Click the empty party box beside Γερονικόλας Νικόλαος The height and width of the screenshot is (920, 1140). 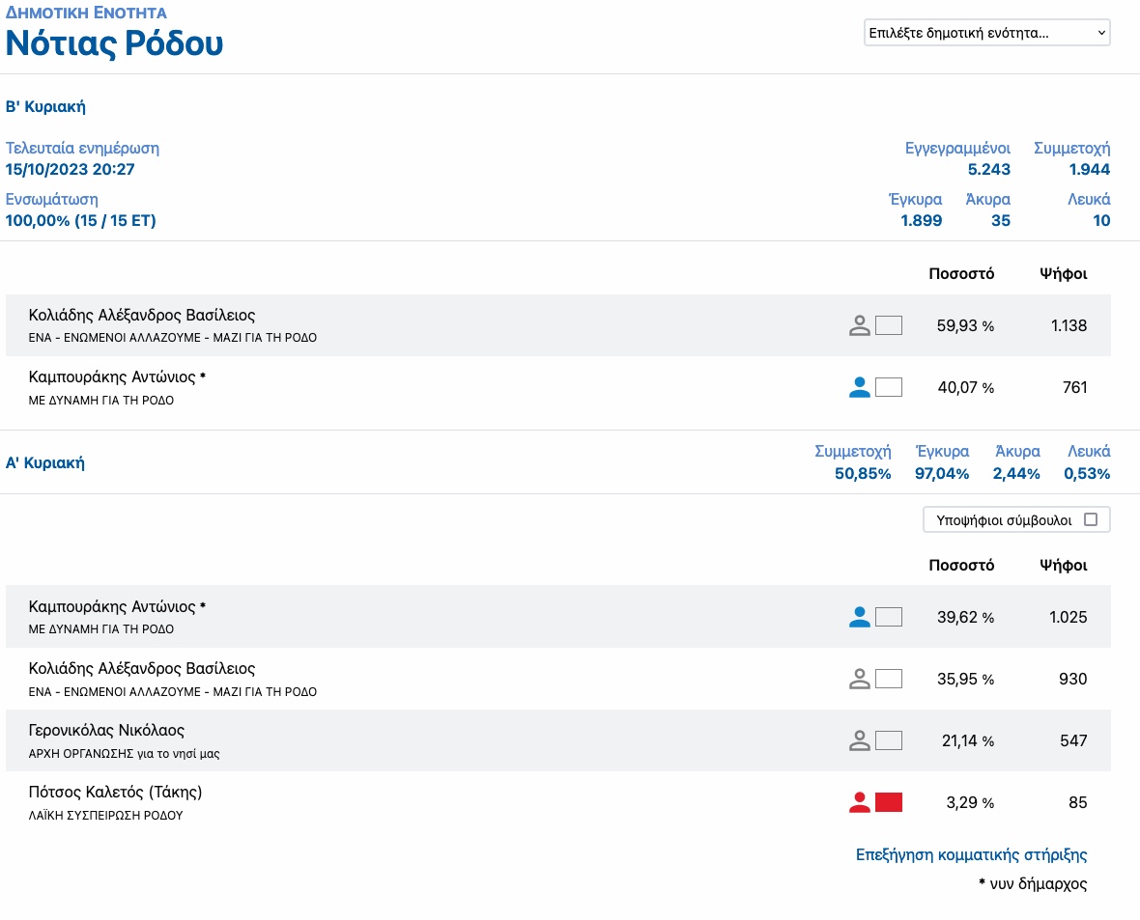point(889,740)
